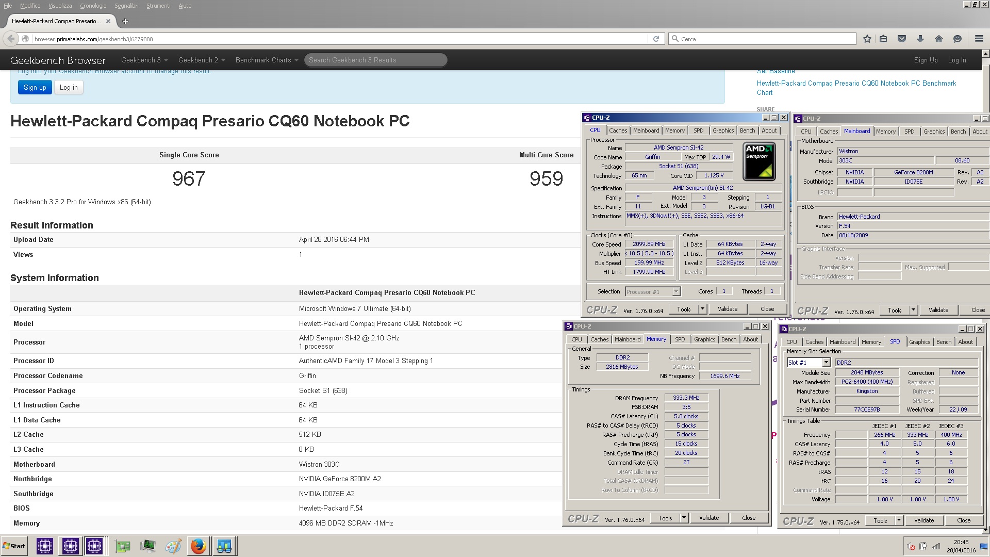Select SPD tab in CPU-Z CPU window
Viewport: 990px width, 557px height.
tap(698, 130)
